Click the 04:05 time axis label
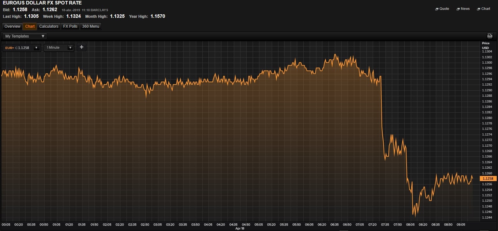498x231 pixels. click(208, 225)
